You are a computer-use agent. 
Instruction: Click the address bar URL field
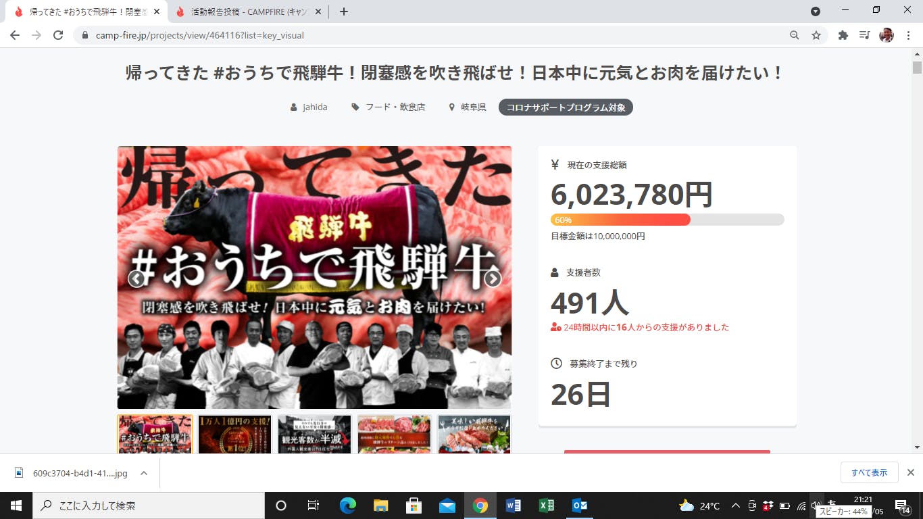click(432, 35)
